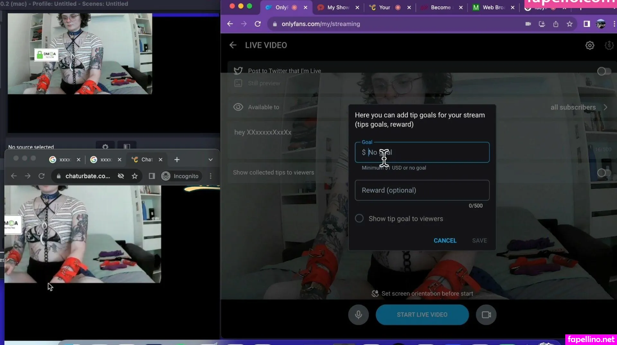Share the onlyfans.com page via share icon
617x345 pixels.
(x=556, y=24)
